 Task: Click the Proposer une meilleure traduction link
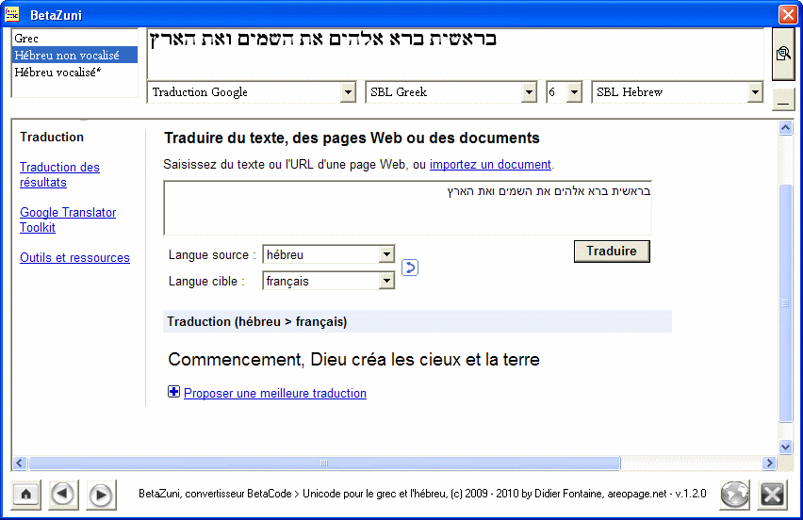pyautogui.click(x=275, y=393)
